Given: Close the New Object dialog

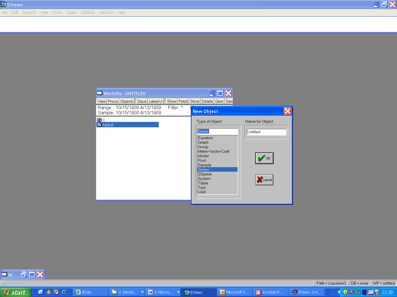Looking at the screenshot, I should tap(288, 111).
